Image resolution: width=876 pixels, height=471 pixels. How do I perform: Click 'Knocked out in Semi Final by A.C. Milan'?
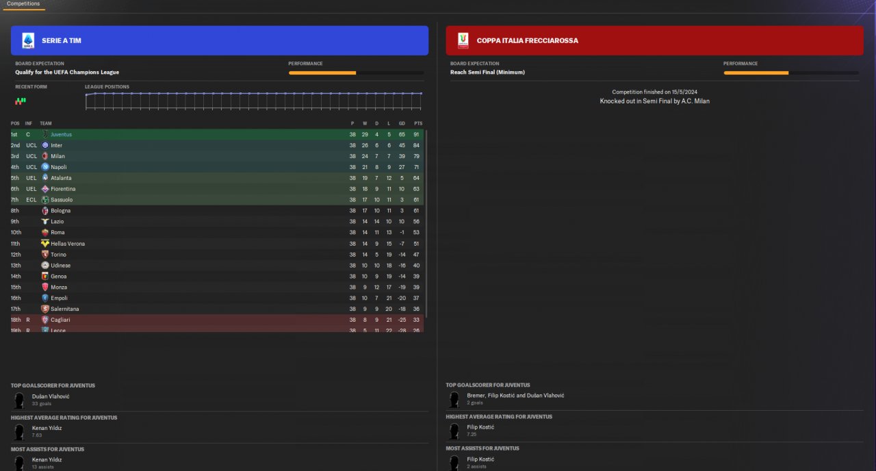(655, 101)
